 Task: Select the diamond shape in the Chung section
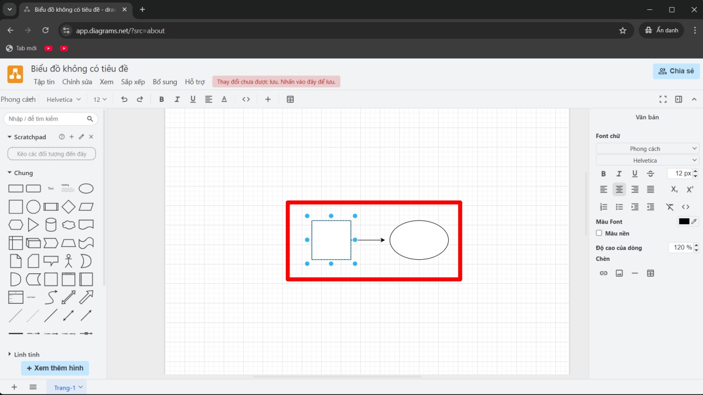(68, 206)
